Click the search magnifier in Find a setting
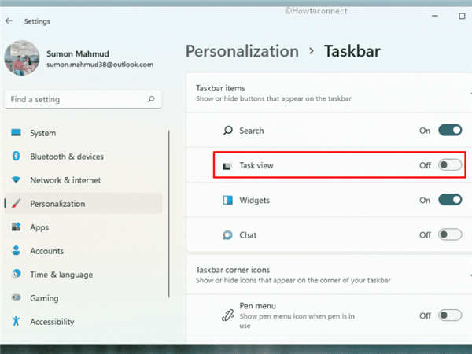472x354 pixels. [x=152, y=100]
